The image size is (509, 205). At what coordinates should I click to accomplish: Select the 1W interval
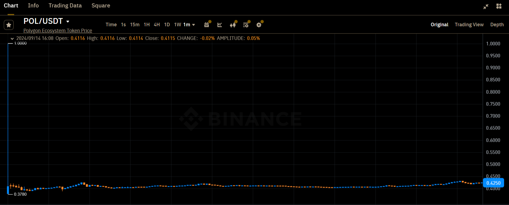pyautogui.click(x=177, y=25)
